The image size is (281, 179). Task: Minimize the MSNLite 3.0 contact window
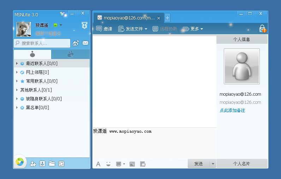[72, 14]
